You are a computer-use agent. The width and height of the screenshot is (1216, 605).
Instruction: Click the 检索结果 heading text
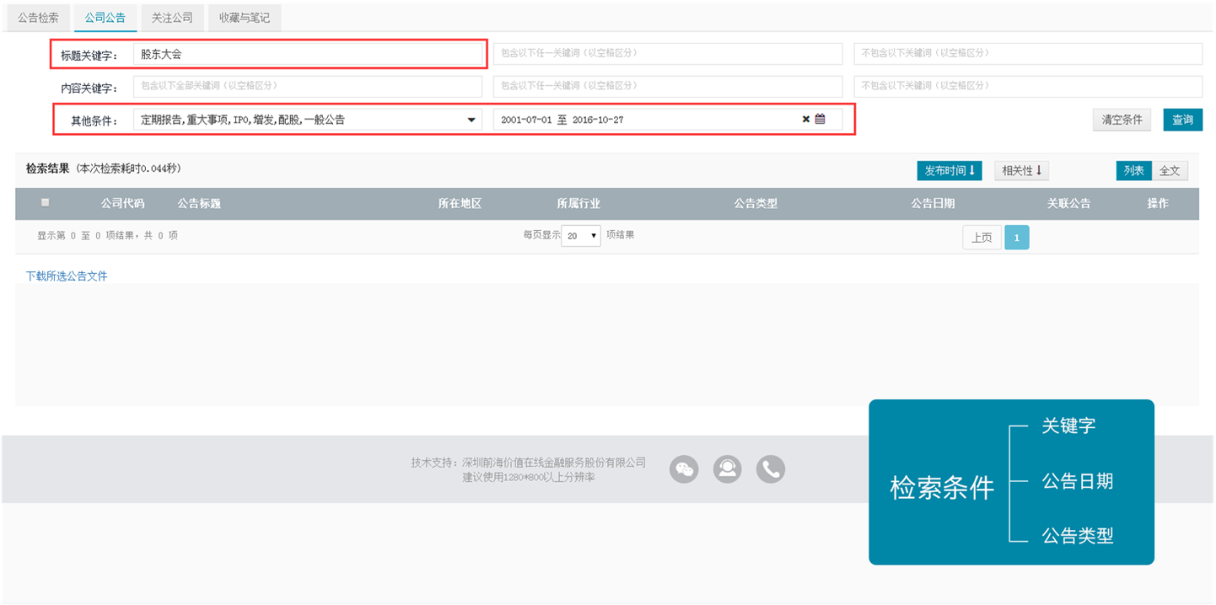[47, 169]
